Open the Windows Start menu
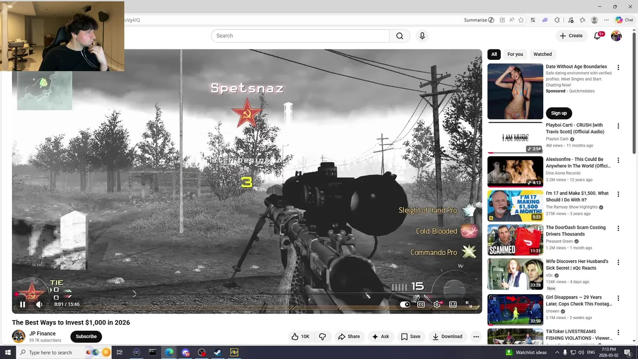The image size is (638, 359). coord(8,353)
